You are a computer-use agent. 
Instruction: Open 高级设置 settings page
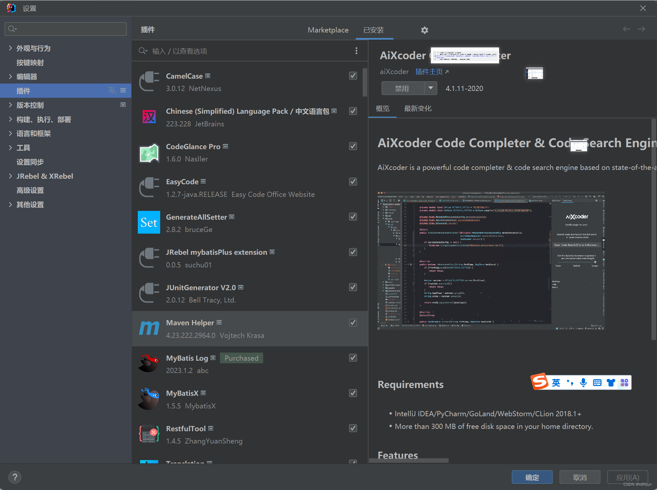[30, 190]
